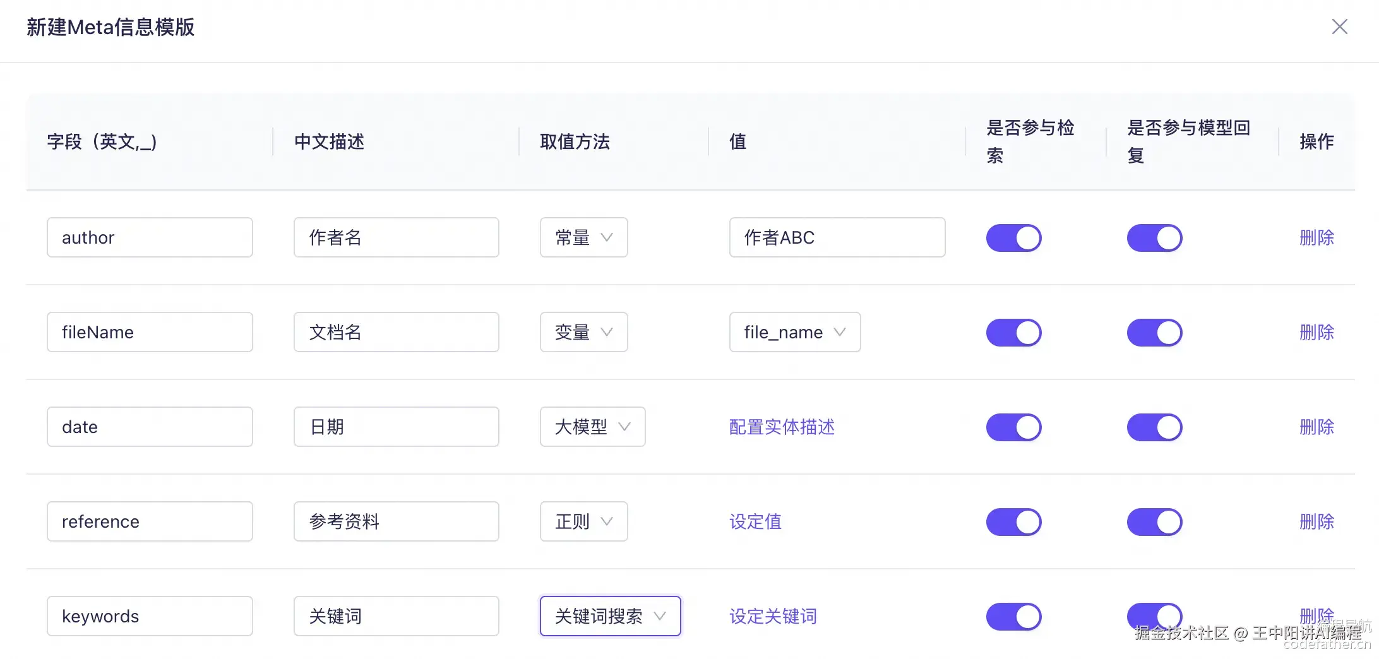Open the 常量 method dropdown for author

coord(583,238)
